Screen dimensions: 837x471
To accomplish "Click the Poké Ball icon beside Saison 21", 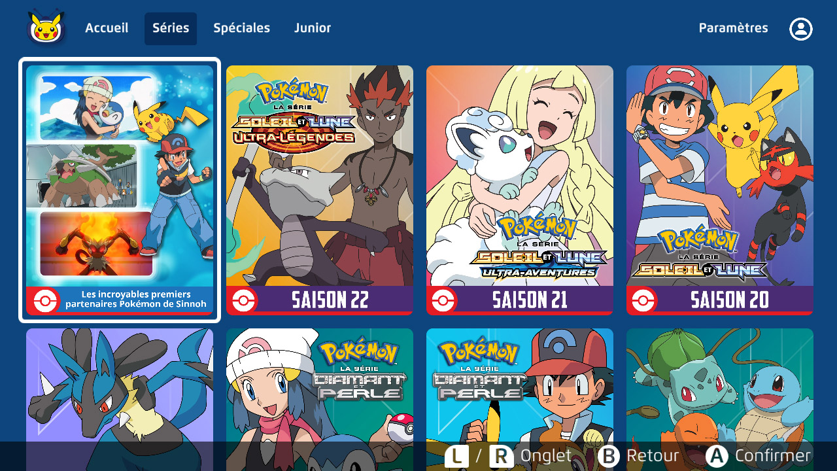I will pos(443,300).
